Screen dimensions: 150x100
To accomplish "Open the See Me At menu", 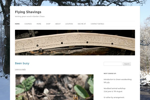I will (82, 24).
